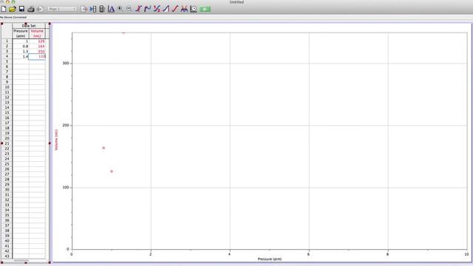
Task: Open a file using the yellow folder icon
Action: pos(13,9)
